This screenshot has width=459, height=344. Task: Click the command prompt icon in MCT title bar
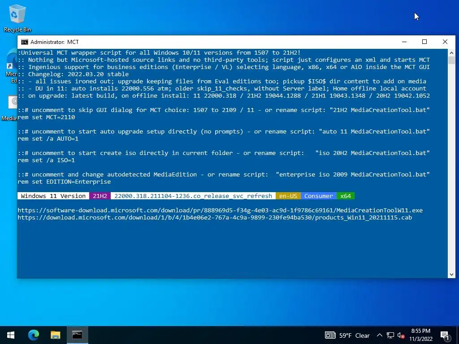(x=25, y=42)
